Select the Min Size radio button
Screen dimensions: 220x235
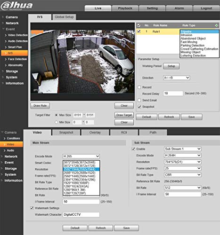coord(56,122)
